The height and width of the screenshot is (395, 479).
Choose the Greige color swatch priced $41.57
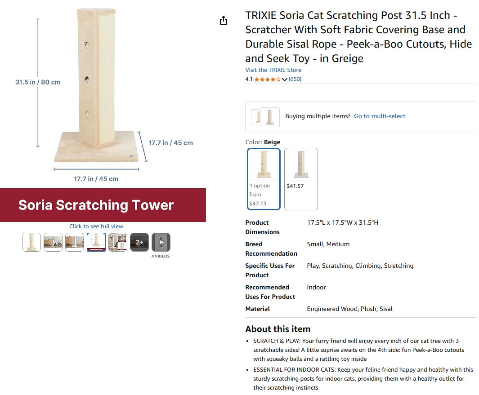pos(301,179)
